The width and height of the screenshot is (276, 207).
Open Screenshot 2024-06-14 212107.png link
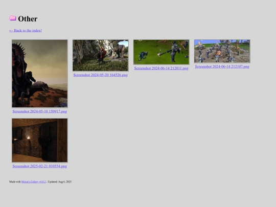[222, 66]
